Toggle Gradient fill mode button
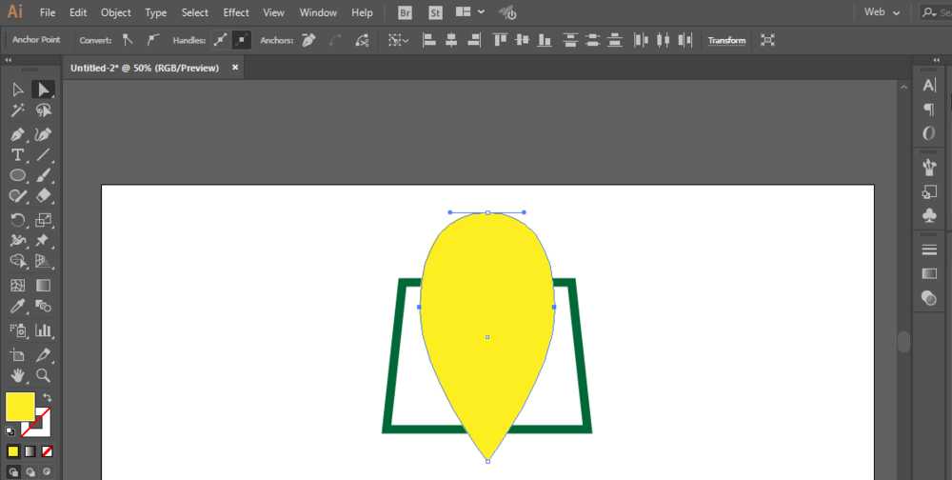 (30, 451)
